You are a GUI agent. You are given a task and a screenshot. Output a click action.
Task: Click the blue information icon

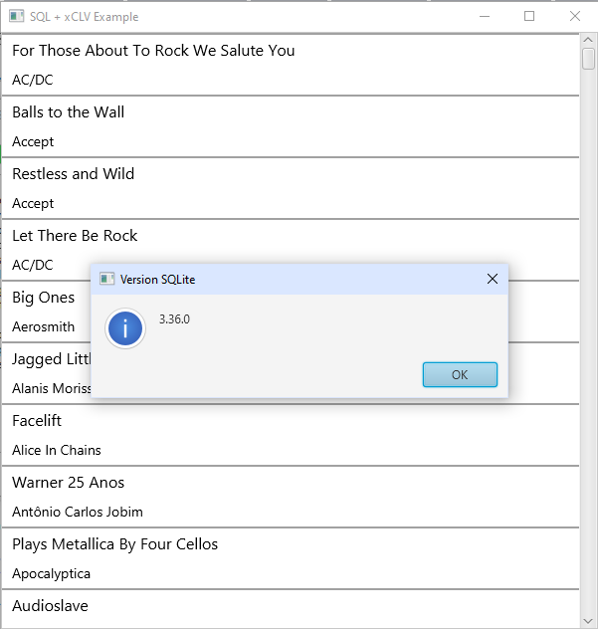coord(125,328)
